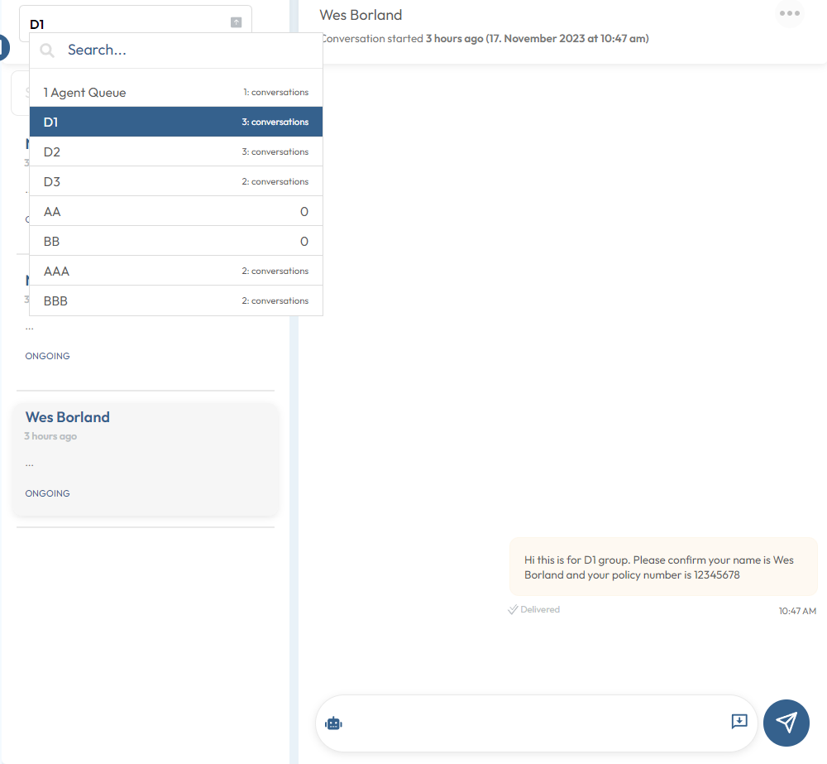Select the D1 queue option
Viewport: 827px width, 764px height.
(176, 122)
